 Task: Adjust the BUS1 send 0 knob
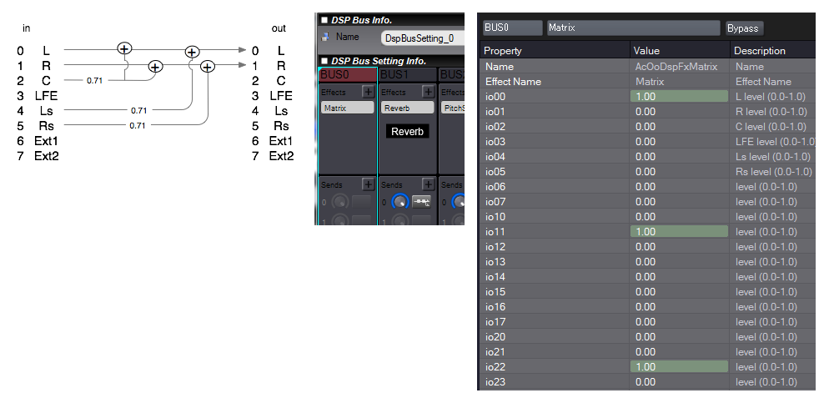401,202
